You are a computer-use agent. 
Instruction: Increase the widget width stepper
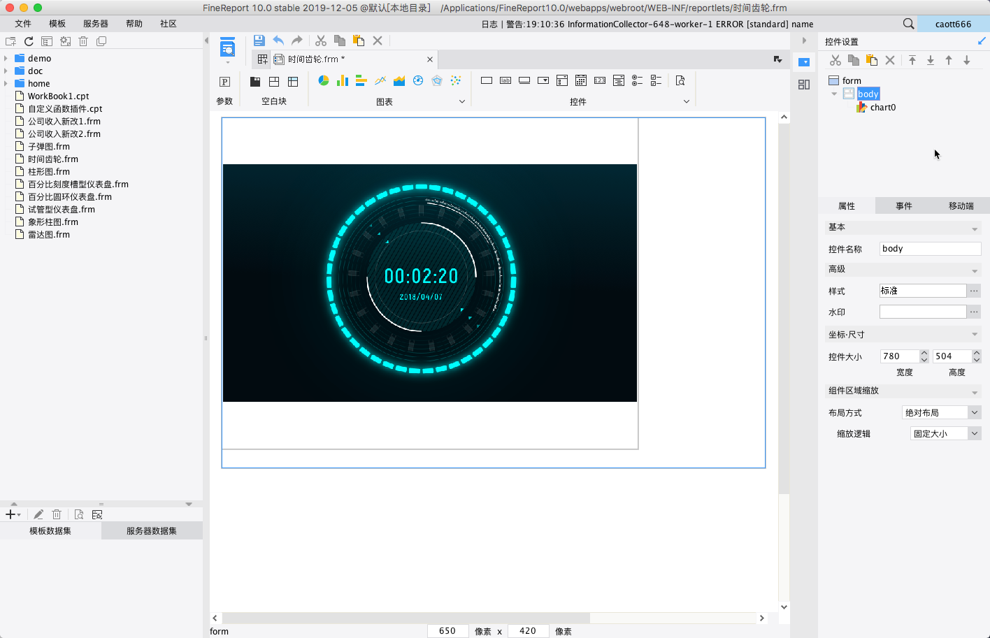click(924, 353)
